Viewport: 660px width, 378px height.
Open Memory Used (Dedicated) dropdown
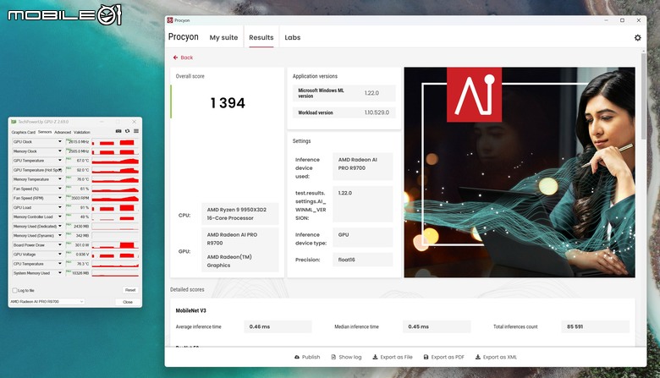tap(59, 227)
